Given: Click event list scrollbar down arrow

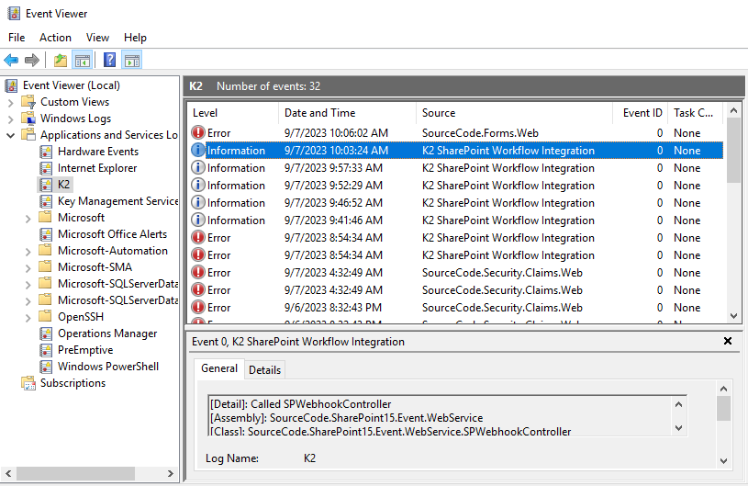Looking at the screenshot, I should coord(733,316).
